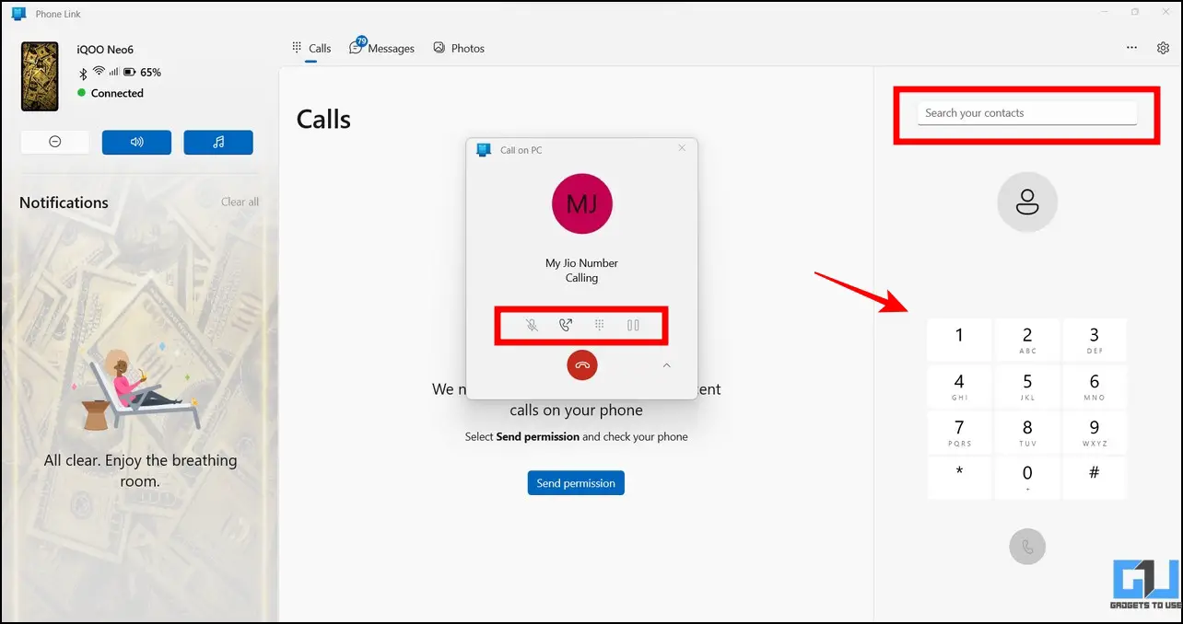The height and width of the screenshot is (624, 1183).
Task: Tap keypad key 7 PQRS
Action: (959, 432)
